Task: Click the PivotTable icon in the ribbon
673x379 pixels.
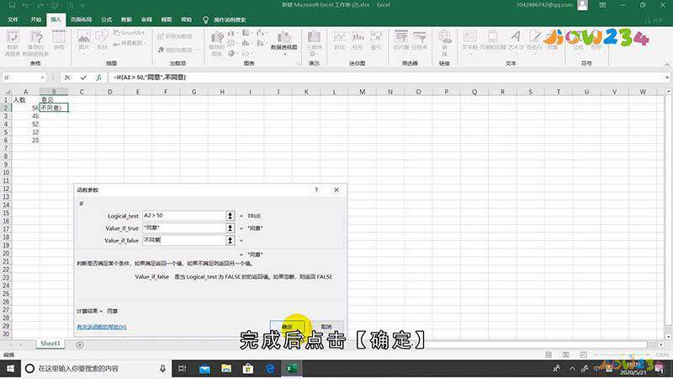Action: pos(13,43)
